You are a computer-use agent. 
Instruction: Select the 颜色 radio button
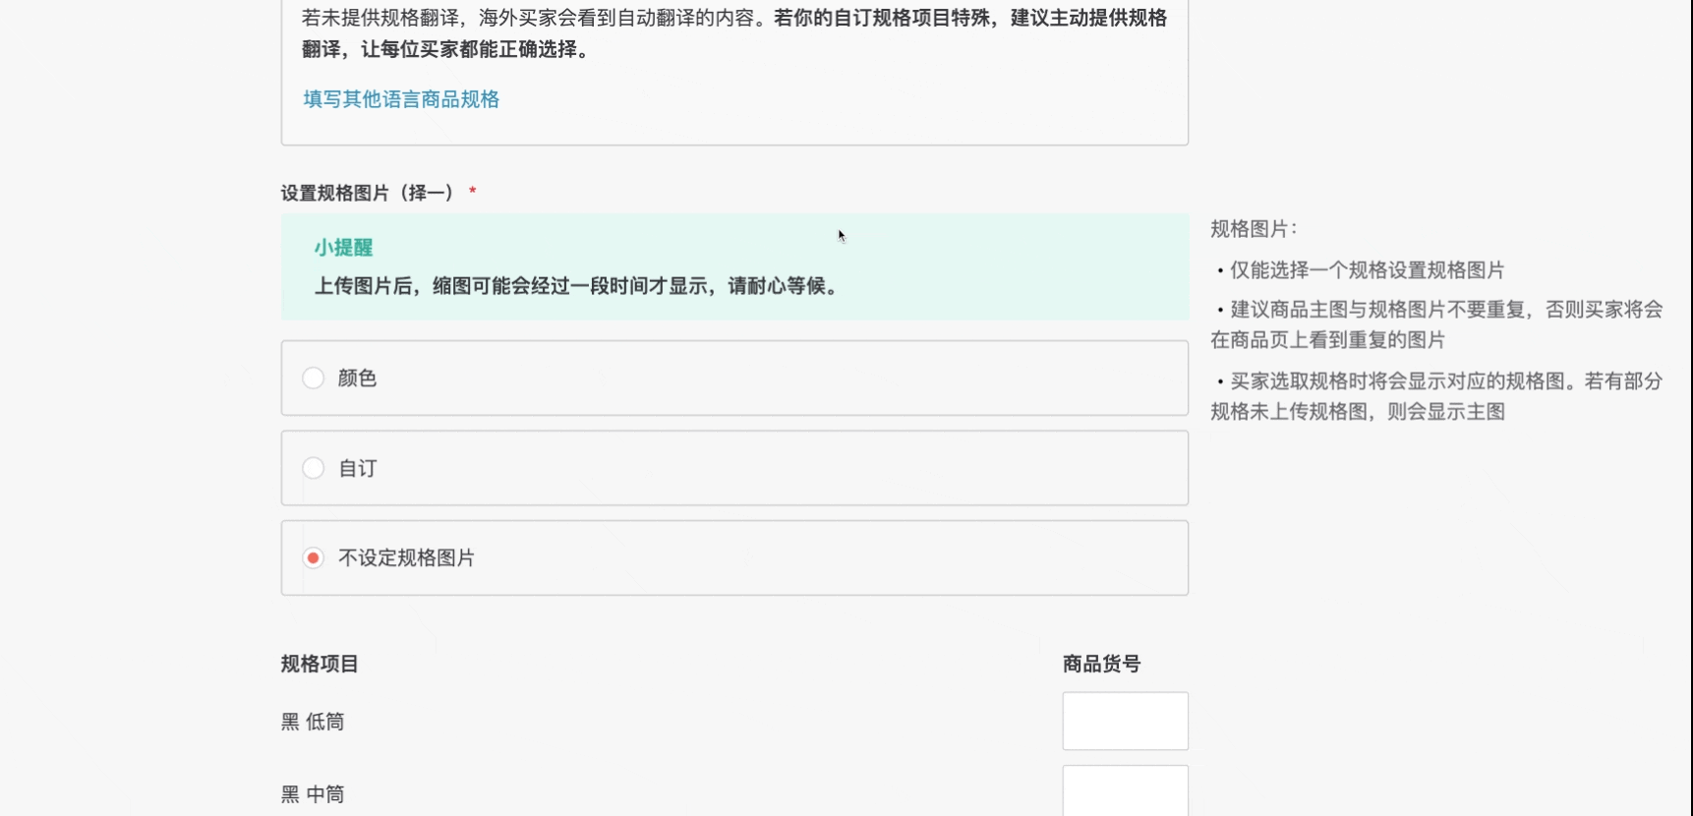[313, 379]
